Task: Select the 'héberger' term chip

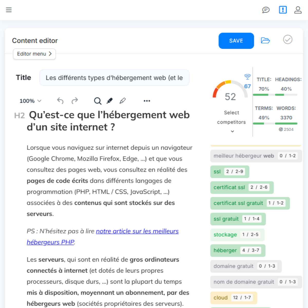Action: click(x=238, y=251)
